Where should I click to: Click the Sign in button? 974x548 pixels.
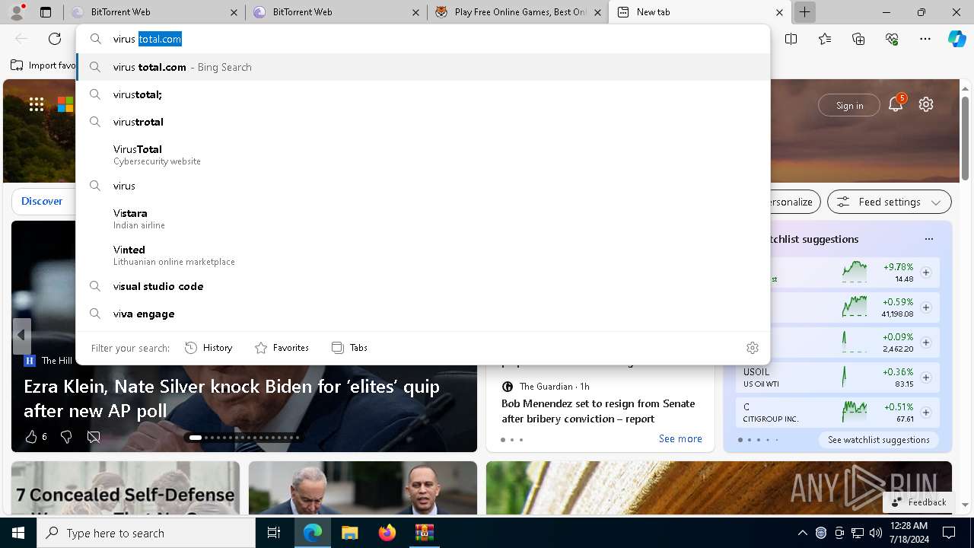849,105
